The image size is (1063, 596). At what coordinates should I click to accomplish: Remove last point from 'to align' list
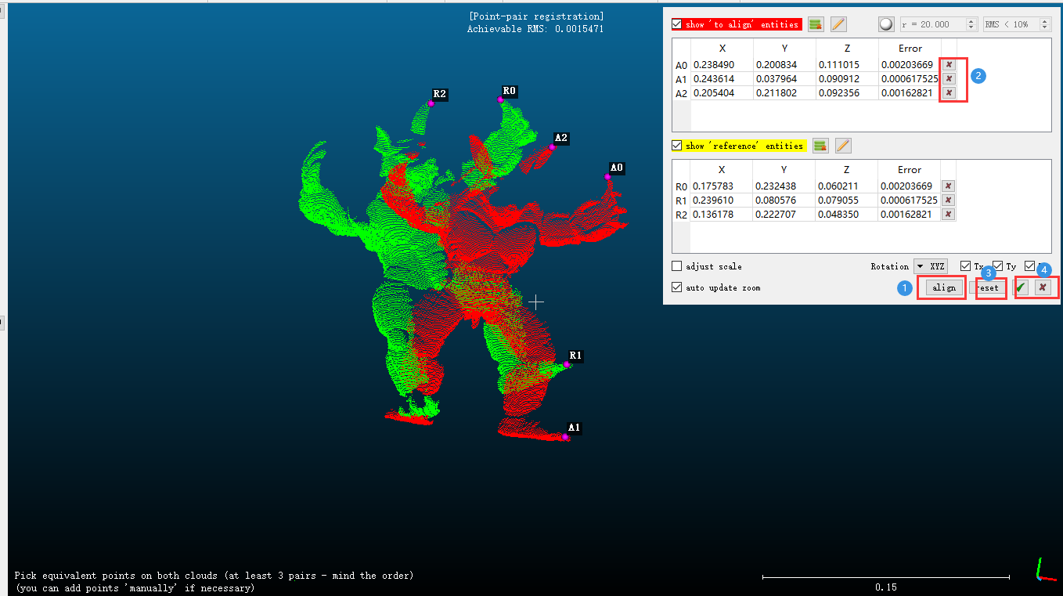816,24
